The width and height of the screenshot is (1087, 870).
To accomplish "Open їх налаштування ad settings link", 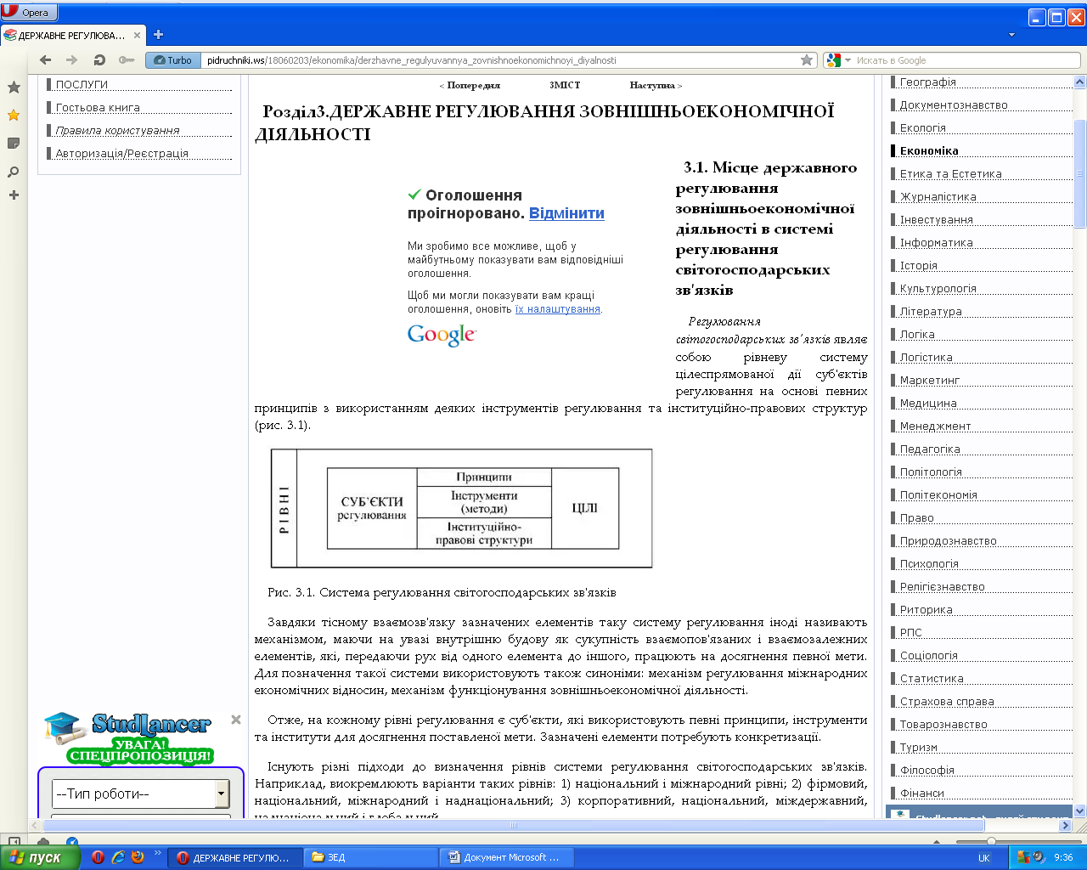I will point(557,309).
